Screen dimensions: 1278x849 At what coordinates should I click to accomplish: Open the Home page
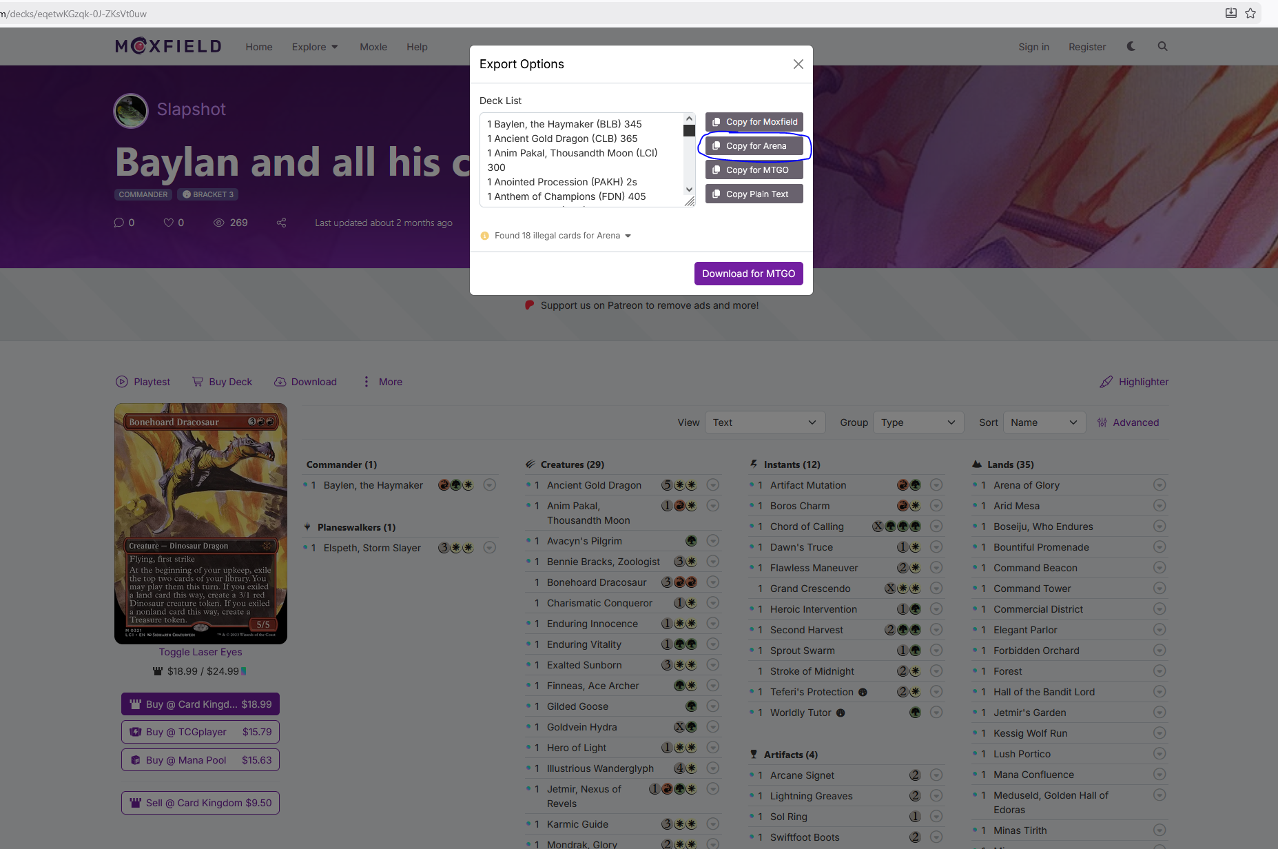coord(259,47)
